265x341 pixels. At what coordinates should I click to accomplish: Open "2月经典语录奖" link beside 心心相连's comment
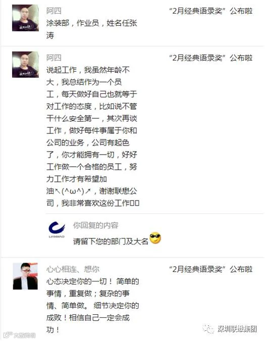(x=210, y=269)
